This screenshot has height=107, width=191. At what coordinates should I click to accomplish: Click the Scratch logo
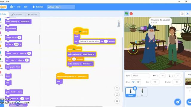pos(3,7)
